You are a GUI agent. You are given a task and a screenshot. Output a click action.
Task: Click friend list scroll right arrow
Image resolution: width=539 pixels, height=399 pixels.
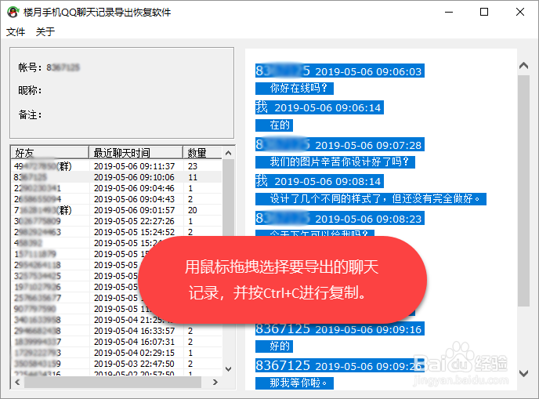[x=215, y=382]
